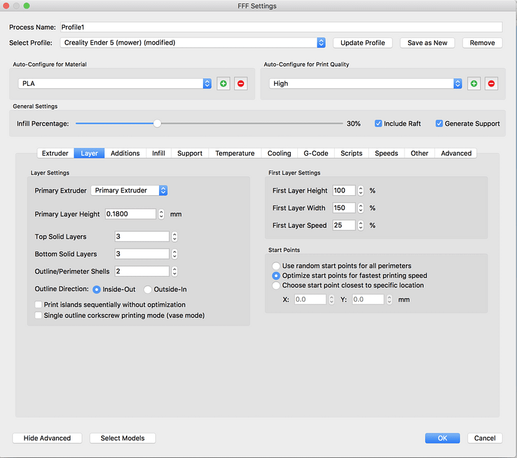
Task: Switch to the Support tab
Action: pos(190,153)
